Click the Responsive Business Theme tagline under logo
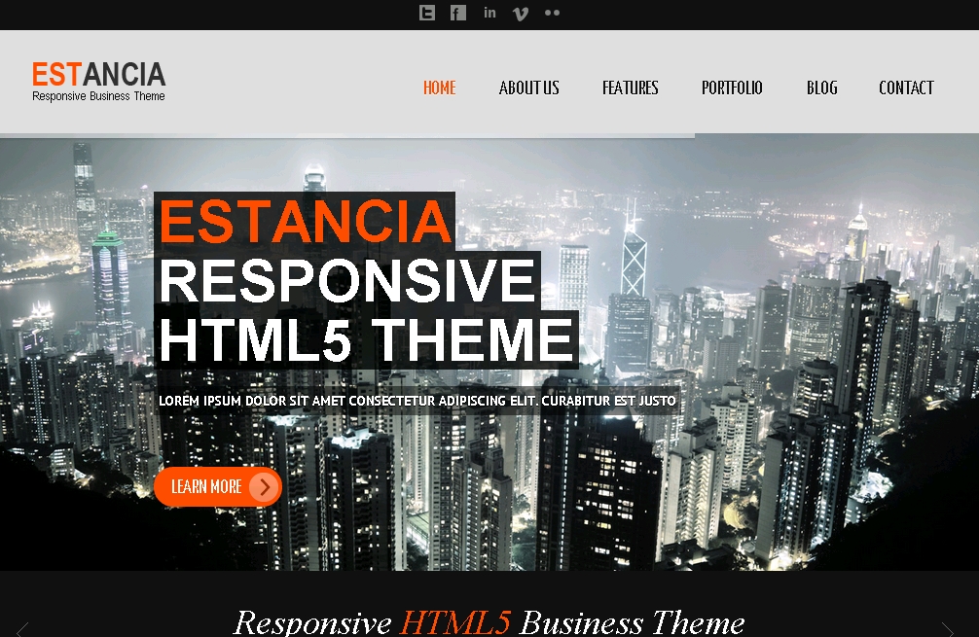The height and width of the screenshot is (637, 979). (98, 96)
